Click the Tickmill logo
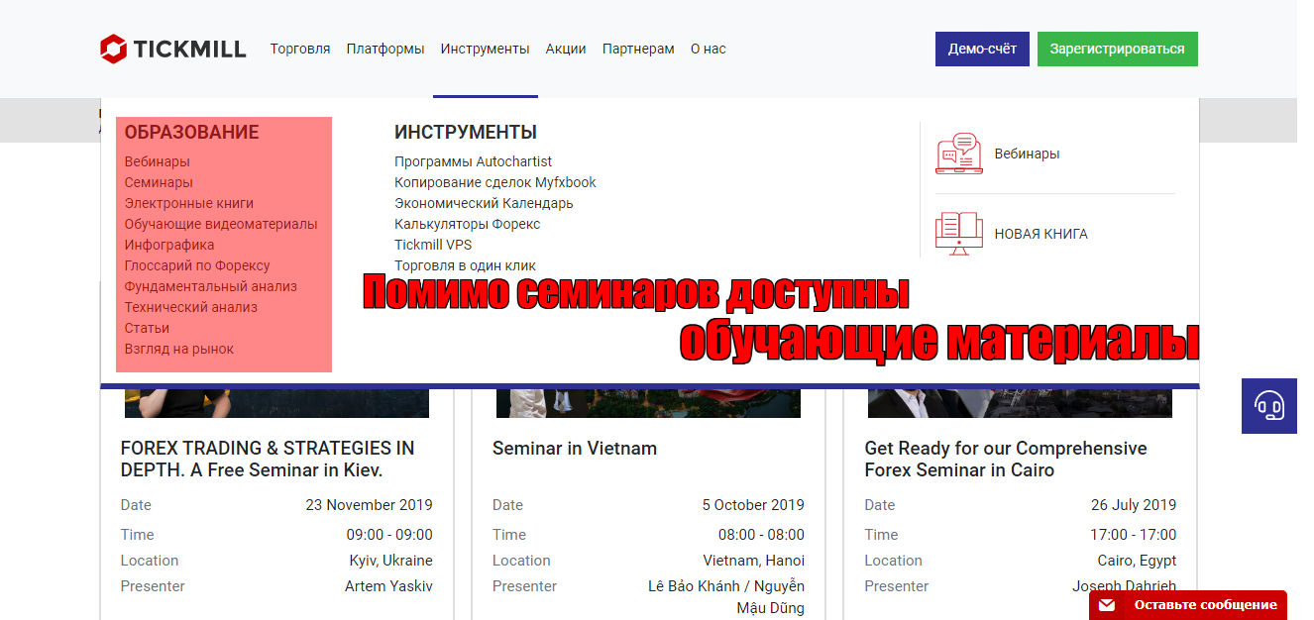The width and height of the screenshot is (1314, 620). point(172,49)
